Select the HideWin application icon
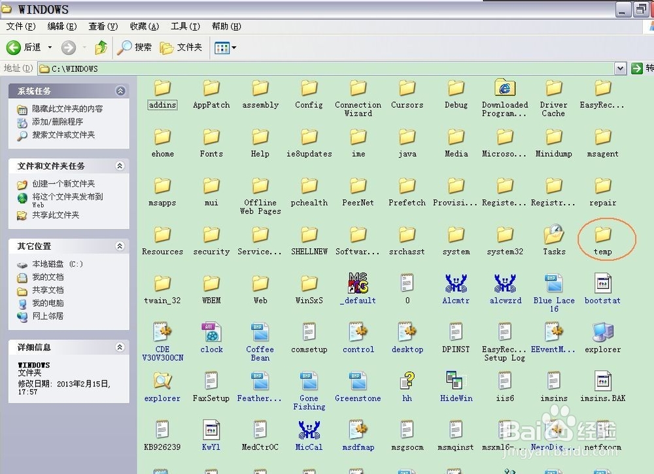 coord(456,381)
